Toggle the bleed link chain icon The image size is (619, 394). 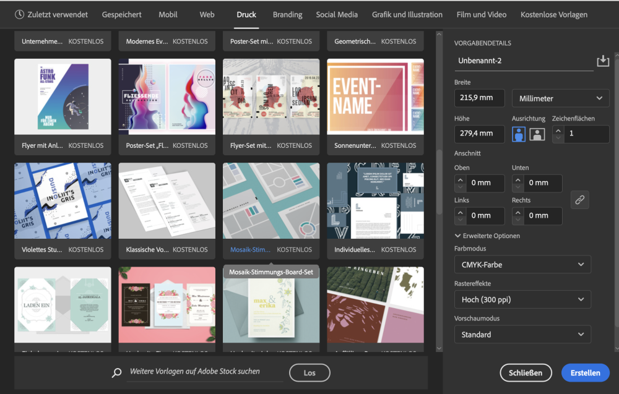click(x=579, y=200)
